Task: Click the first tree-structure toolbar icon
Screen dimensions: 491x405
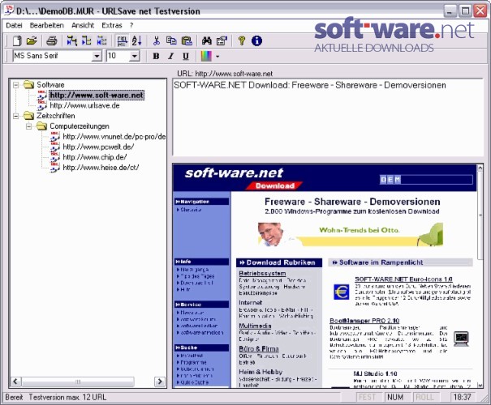Action: (72, 40)
